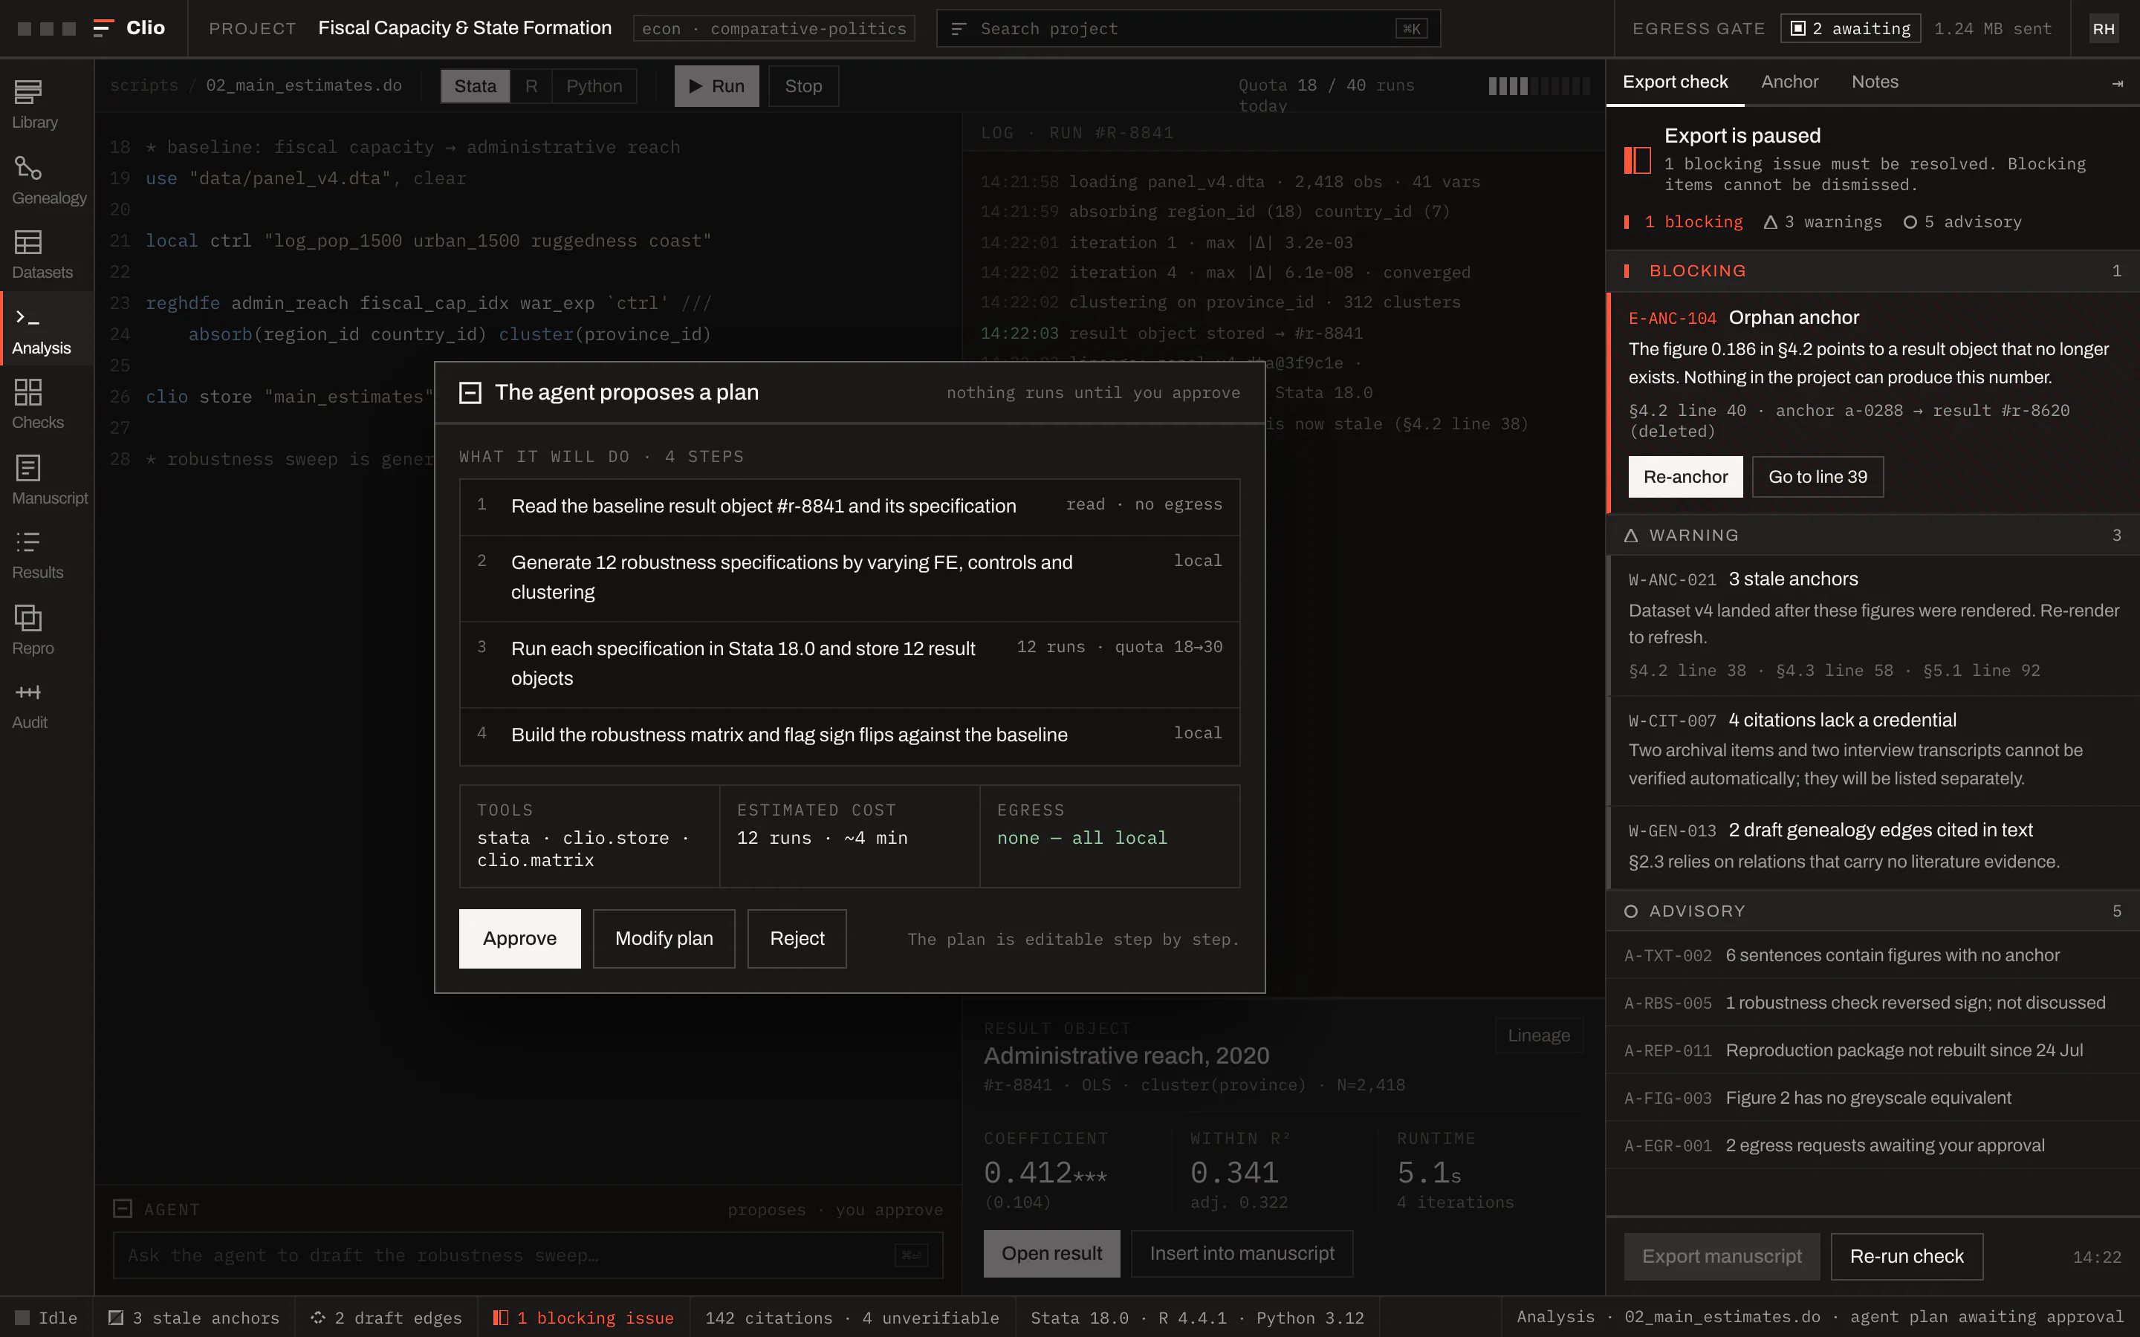Approve the agent's proposed plan
The height and width of the screenshot is (1337, 2140).
[x=519, y=938]
